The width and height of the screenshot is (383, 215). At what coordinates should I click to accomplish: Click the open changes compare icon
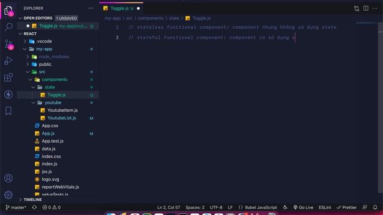[357, 8]
